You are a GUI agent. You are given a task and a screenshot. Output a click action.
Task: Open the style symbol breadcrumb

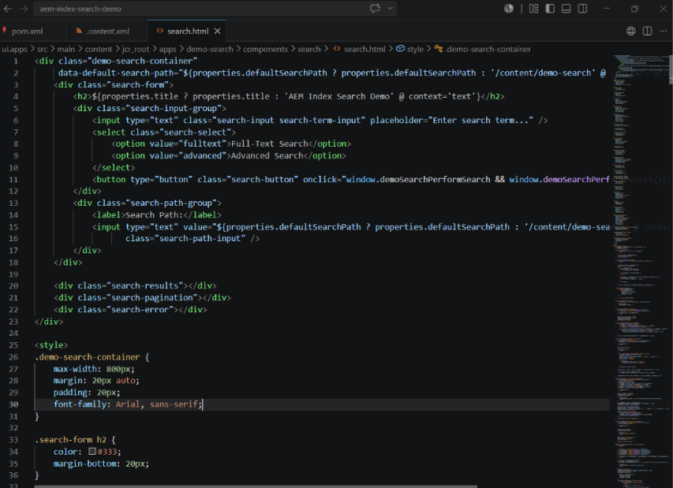tap(415, 50)
